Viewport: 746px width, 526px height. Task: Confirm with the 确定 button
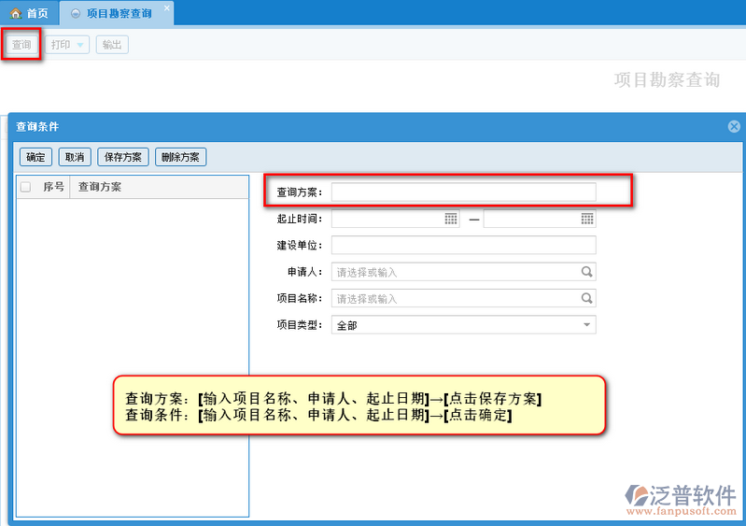[x=35, y=157]
